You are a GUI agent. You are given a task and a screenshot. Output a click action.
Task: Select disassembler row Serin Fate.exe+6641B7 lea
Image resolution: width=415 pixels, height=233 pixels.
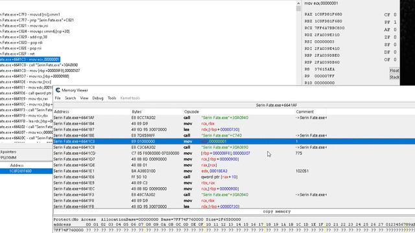[x=234, y=129]
